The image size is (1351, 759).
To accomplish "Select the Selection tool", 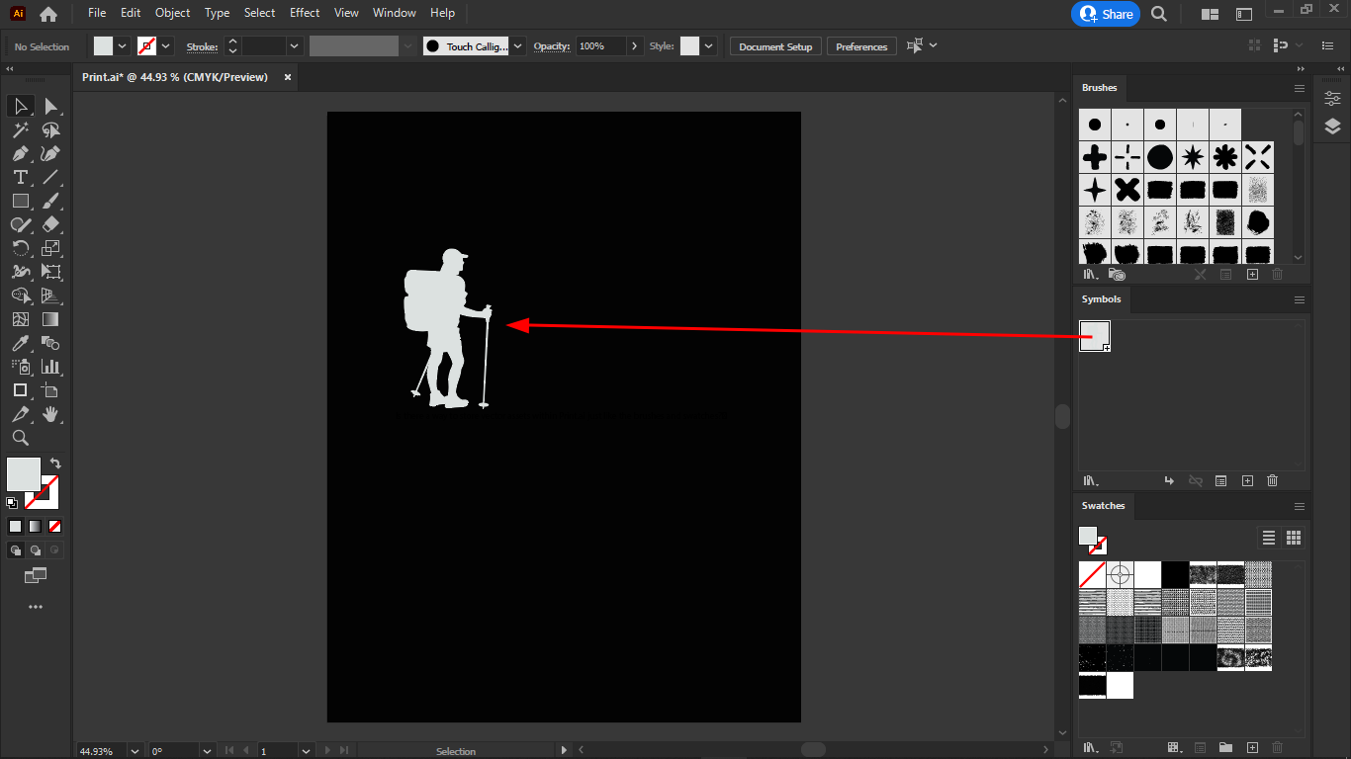I will pos(20,106).
